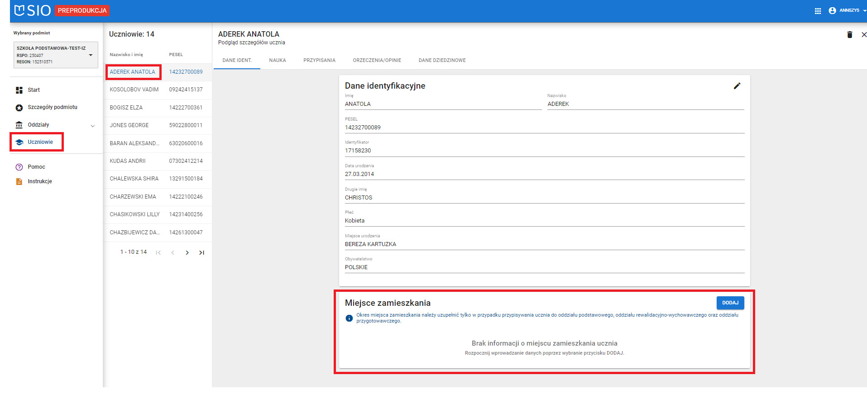Select student KUDAS ANDRII
Screen dimensions: 867x413
(128, 161)
